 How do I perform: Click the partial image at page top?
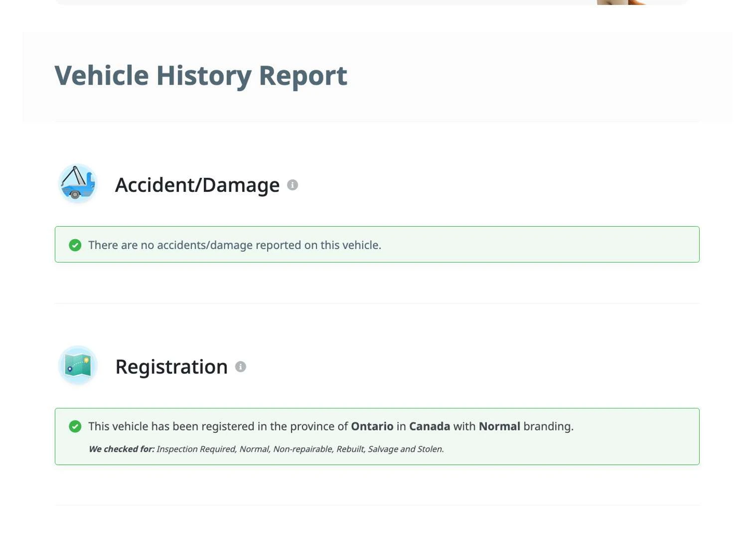[x=621, y=2]
